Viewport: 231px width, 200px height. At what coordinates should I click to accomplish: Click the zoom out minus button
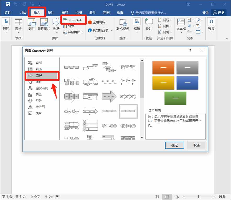(184, 197)
